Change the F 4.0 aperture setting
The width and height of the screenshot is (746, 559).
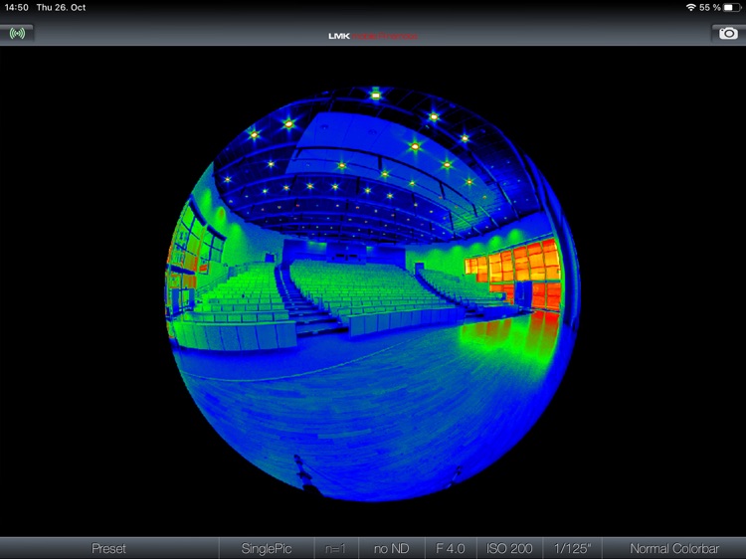click(451, 548)
